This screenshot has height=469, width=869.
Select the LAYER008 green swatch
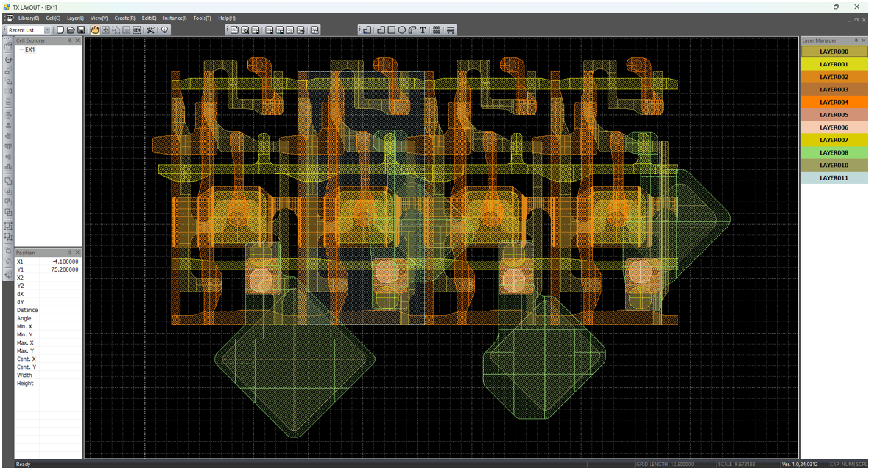click(x=834, y=152)
